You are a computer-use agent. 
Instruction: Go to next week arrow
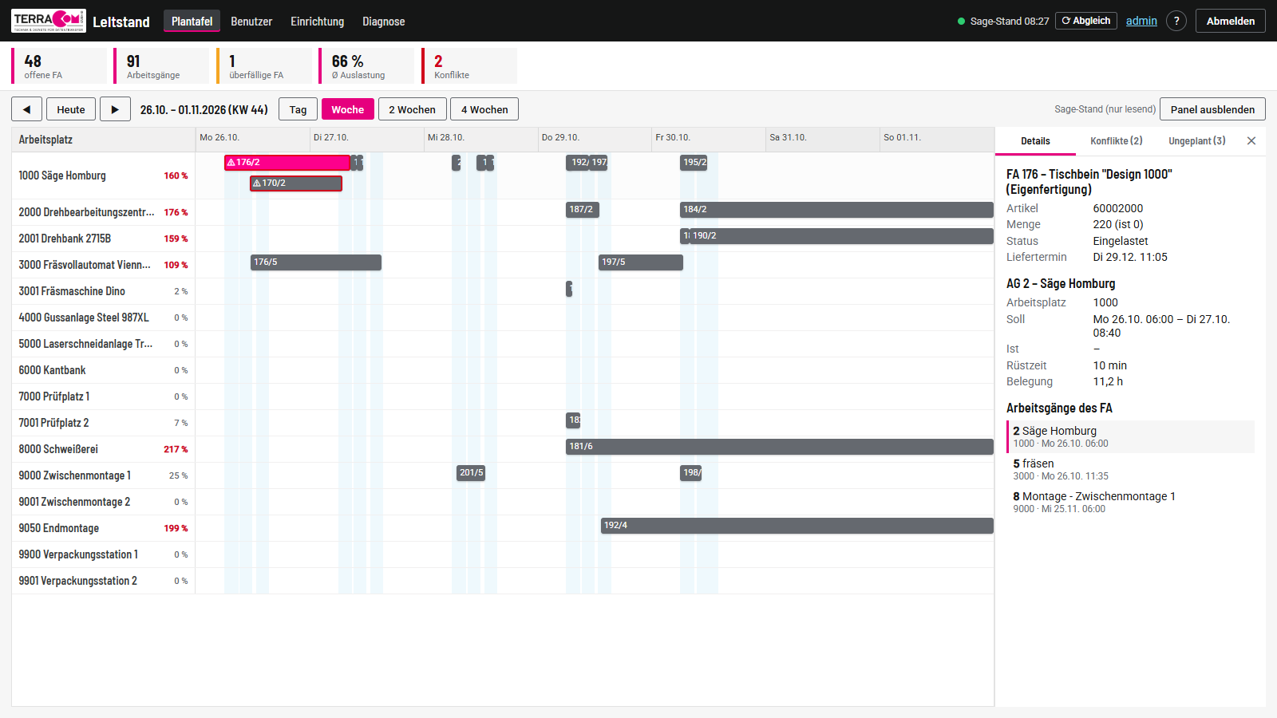[115, 109]
